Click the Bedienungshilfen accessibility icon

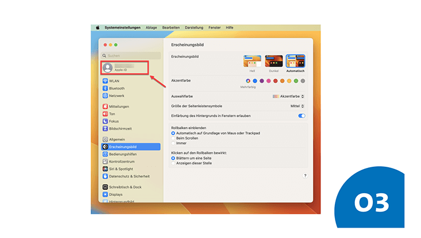pos(105,154)
